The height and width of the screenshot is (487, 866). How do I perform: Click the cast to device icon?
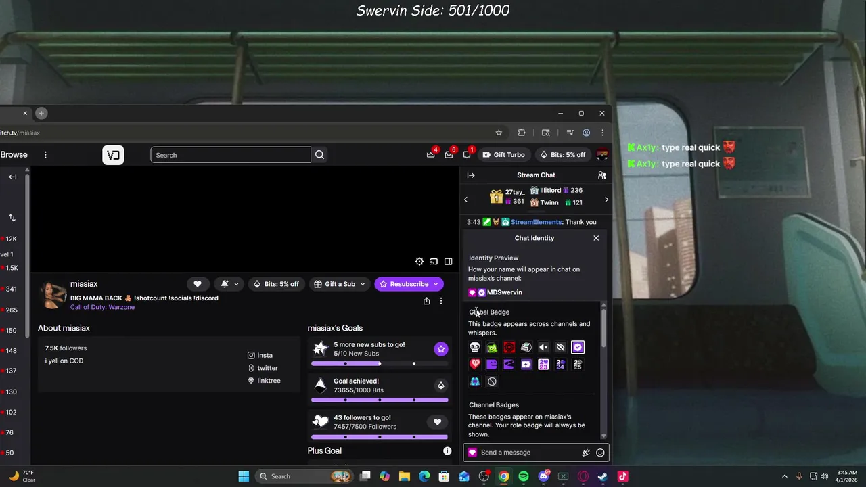coord(434,262)
